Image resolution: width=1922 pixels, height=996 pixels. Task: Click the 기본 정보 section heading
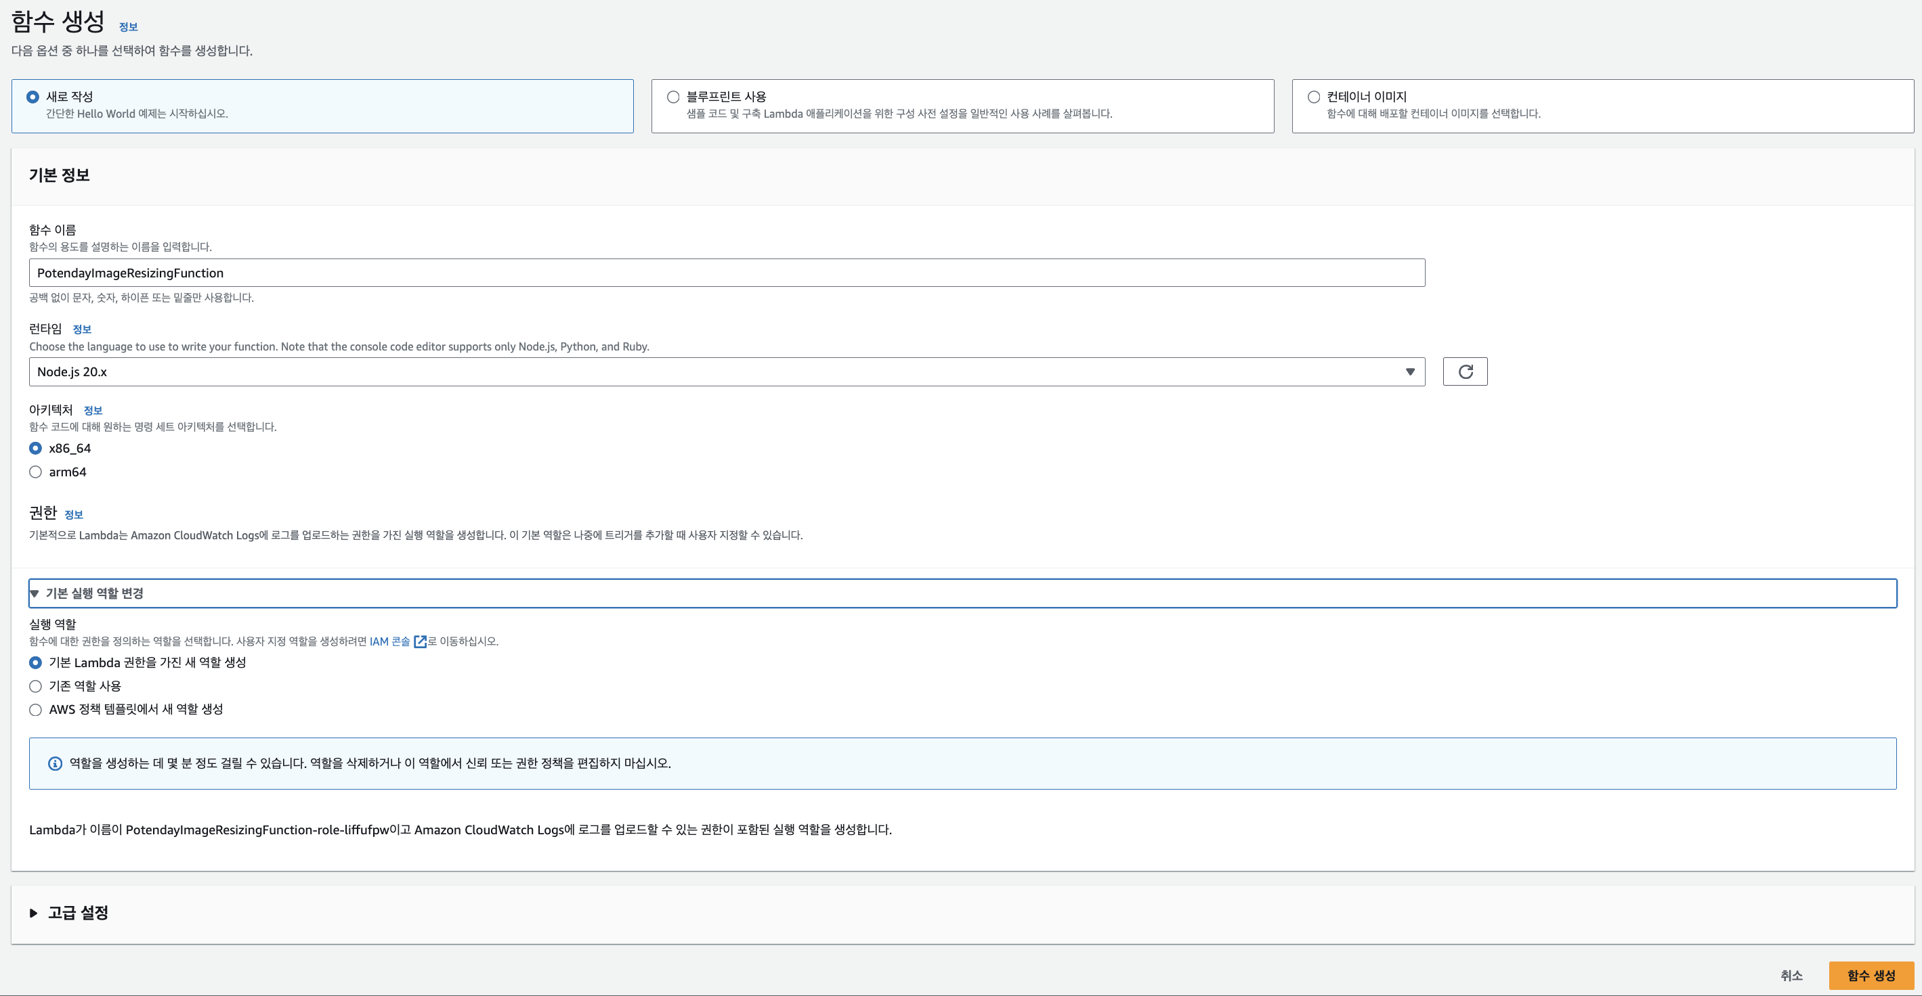click(x=60, y=175)
